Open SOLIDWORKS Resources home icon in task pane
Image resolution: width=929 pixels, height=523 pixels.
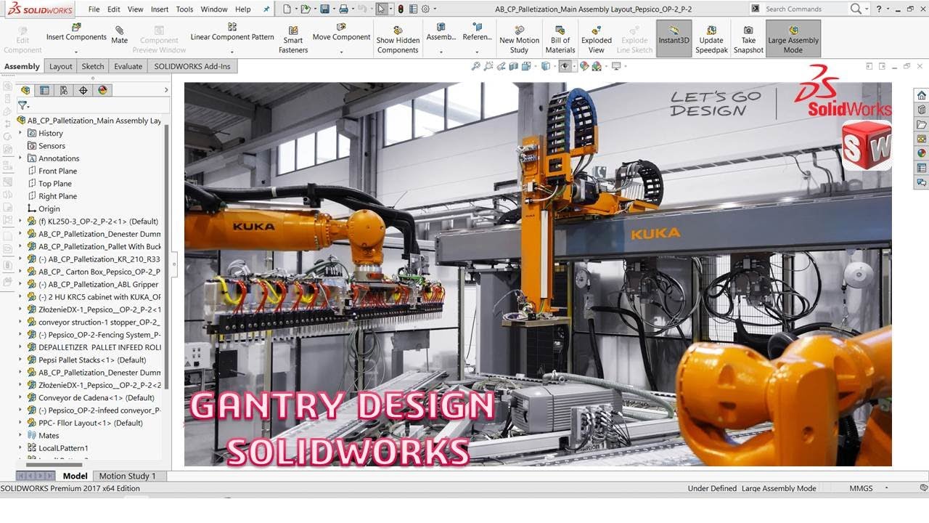[922, 95]
